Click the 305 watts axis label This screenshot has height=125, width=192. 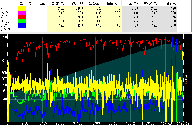[4, 73]
